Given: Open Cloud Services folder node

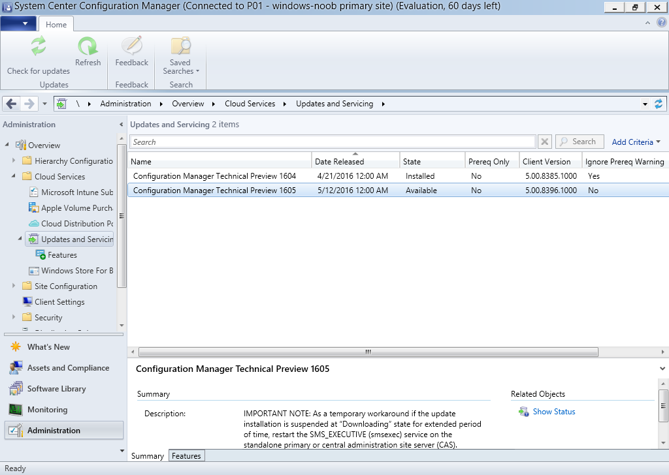Looking at the screenshot, I should click(54, 176).
